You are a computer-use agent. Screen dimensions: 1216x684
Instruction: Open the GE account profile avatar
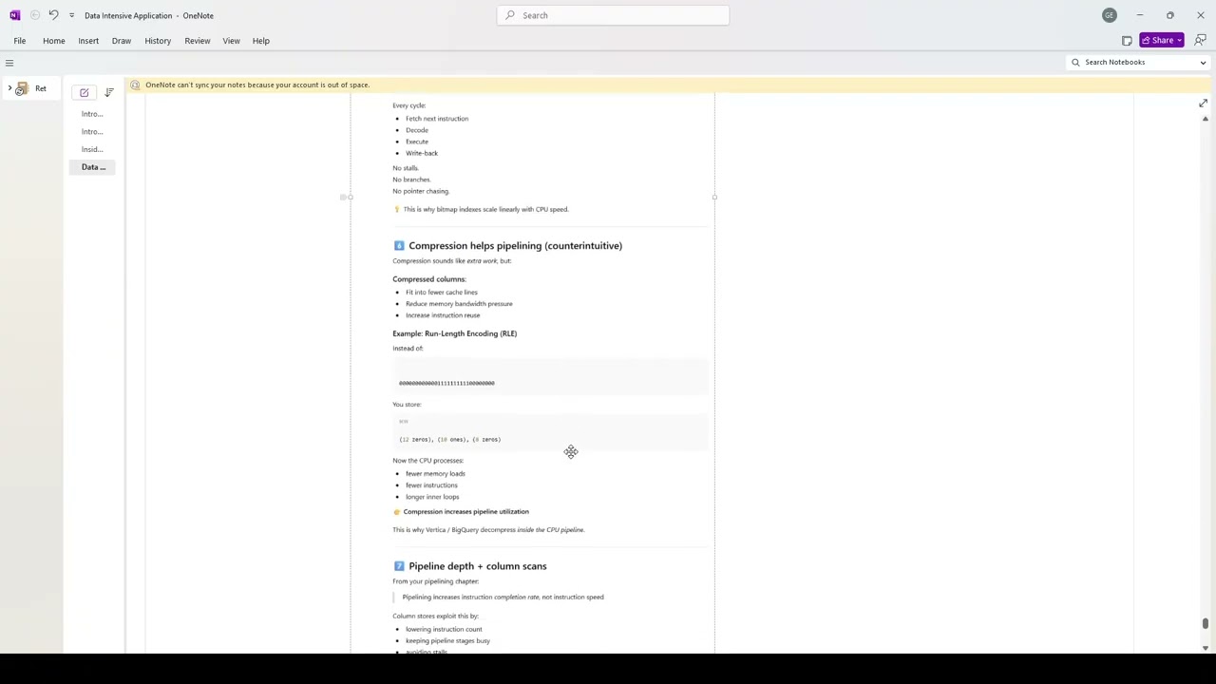point(1109,15)
